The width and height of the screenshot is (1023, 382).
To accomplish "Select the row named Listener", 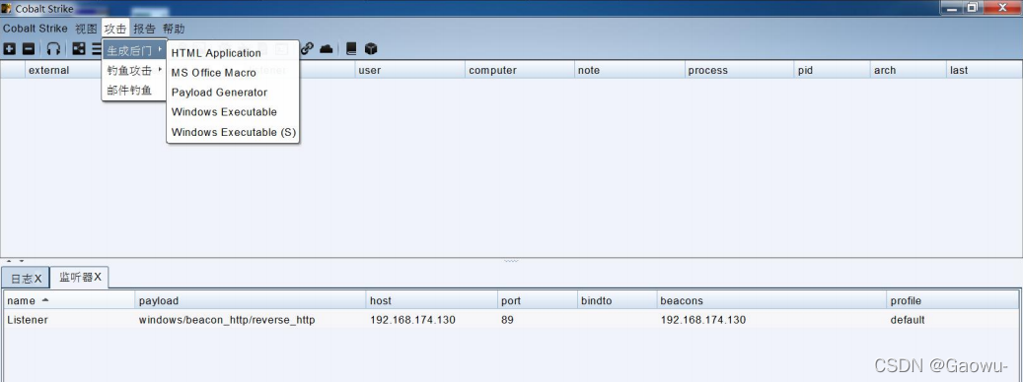I will coord(512,320).
